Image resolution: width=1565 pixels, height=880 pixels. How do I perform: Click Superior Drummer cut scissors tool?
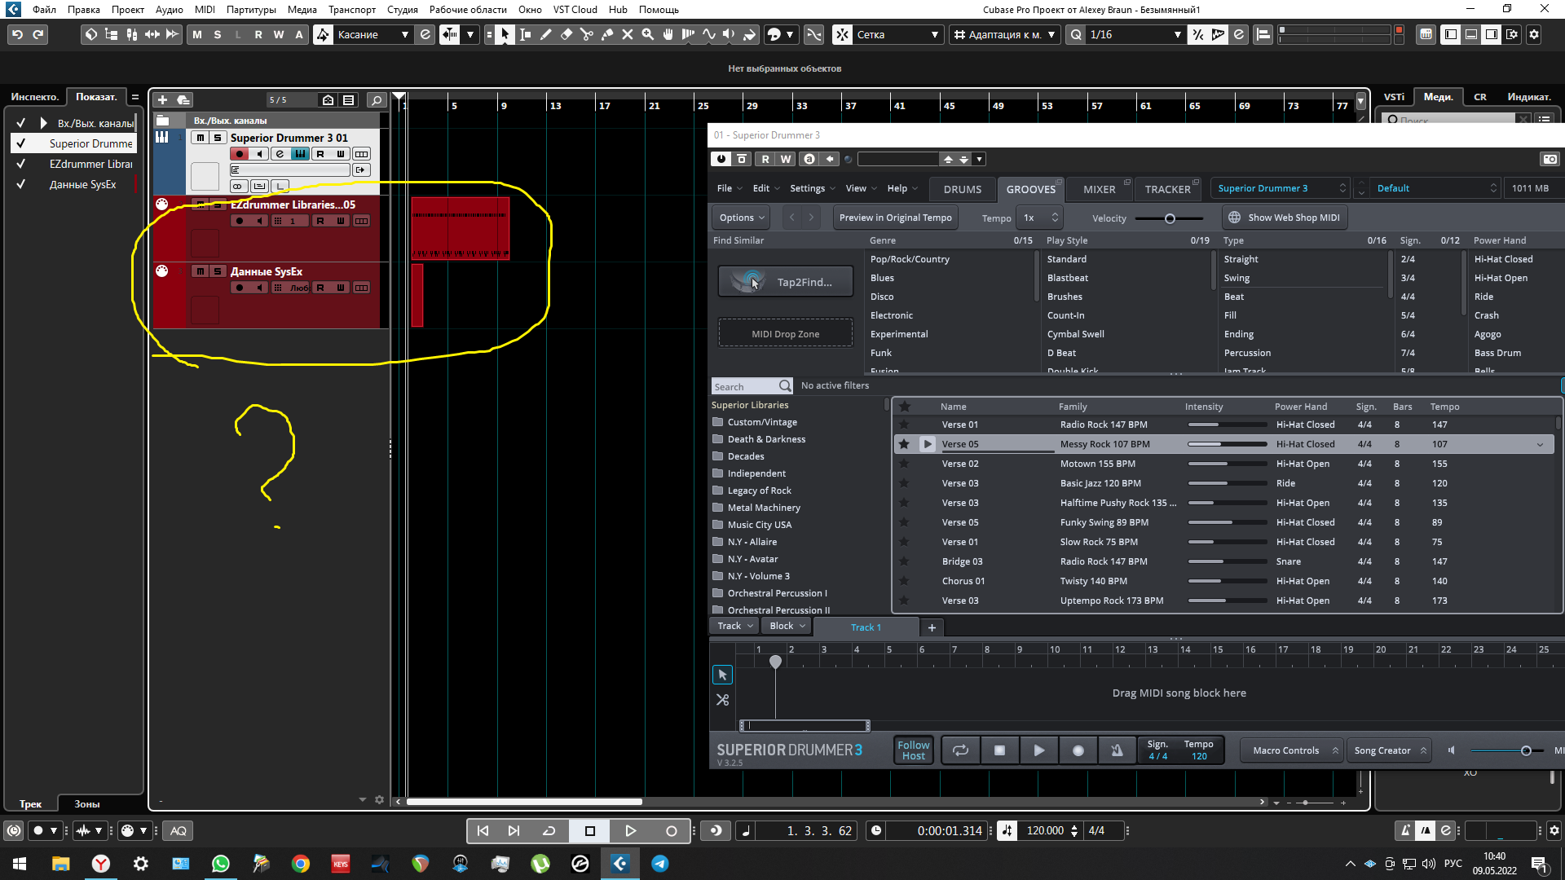tap(722, 700)
